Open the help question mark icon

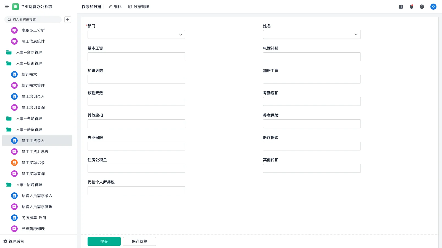click(422, 7)
